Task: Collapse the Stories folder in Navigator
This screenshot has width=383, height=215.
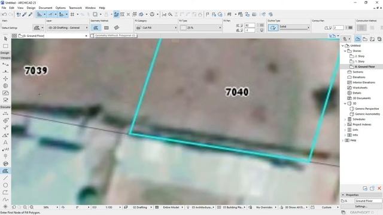Action: point(345,51)
